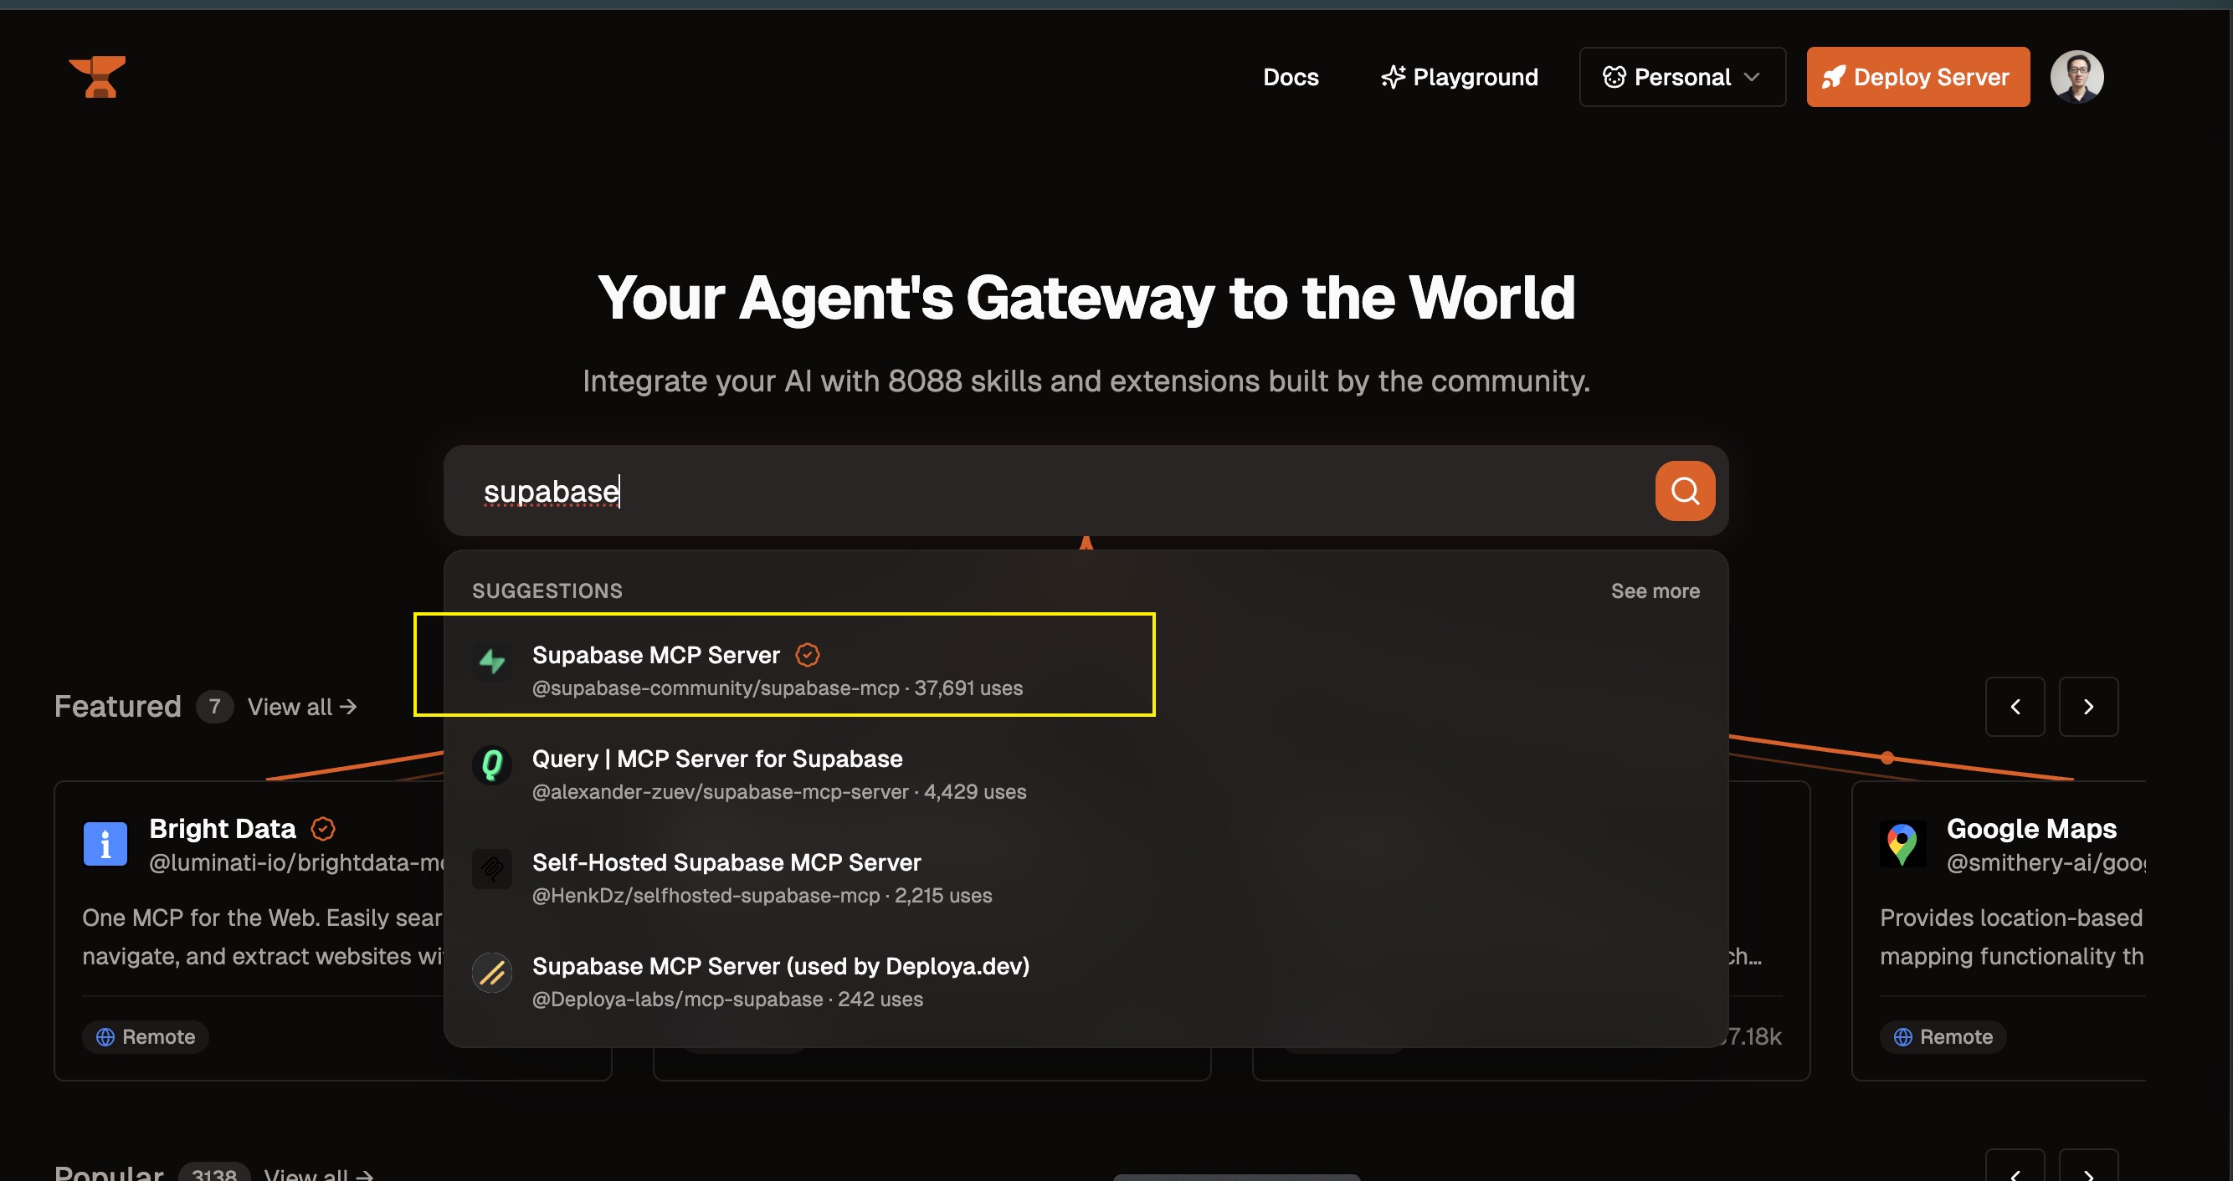2233x1181 pixels.
Task: Click the SUGGESTIONS header label
Action: tap(547, 591)
